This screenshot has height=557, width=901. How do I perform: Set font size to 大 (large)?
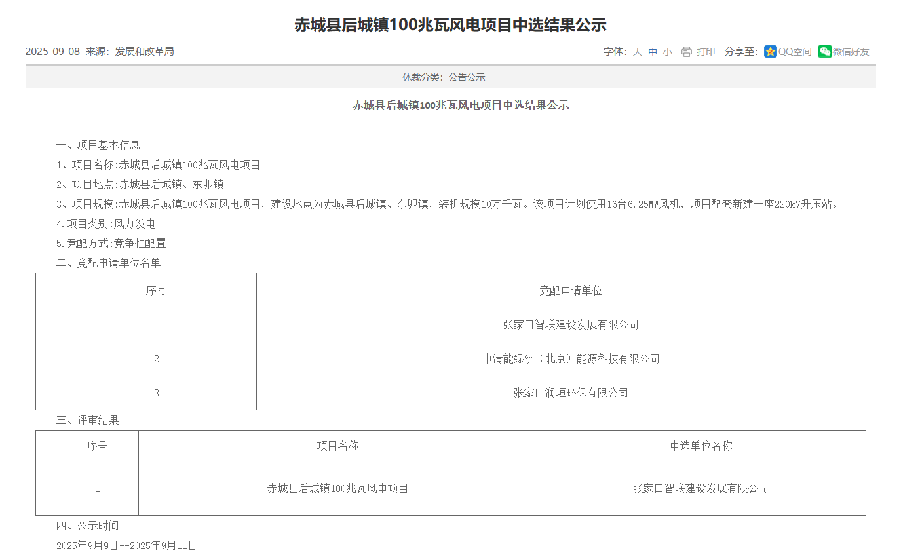637,52
